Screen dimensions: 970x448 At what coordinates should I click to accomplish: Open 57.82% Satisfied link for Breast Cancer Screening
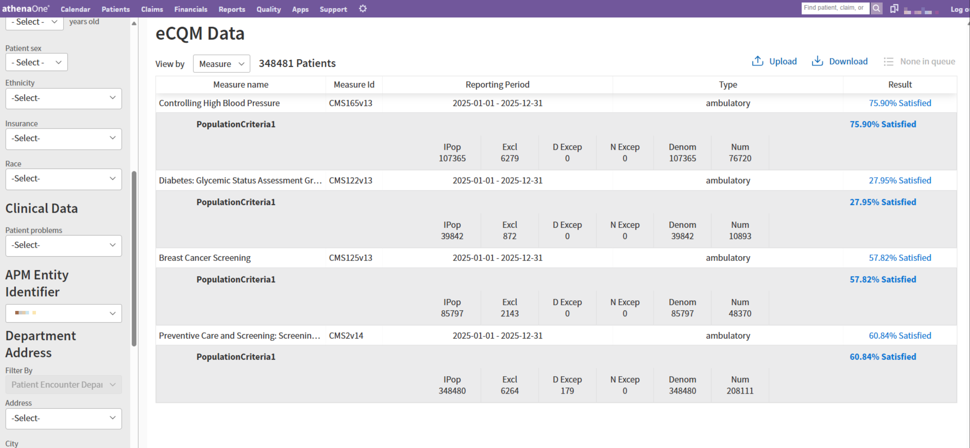900,258
